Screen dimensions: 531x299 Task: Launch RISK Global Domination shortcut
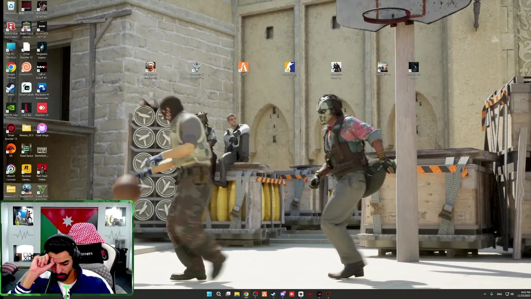point(11,30)
